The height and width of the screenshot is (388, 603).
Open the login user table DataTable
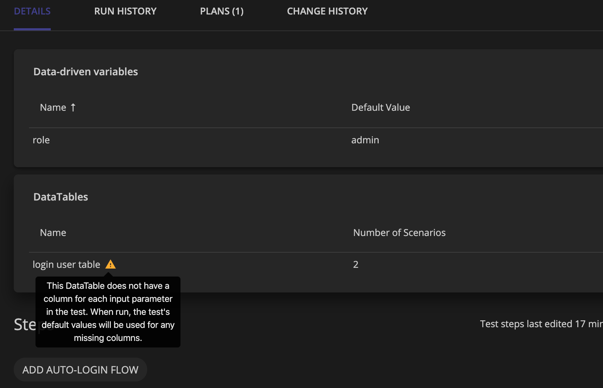tap(66, 265)
